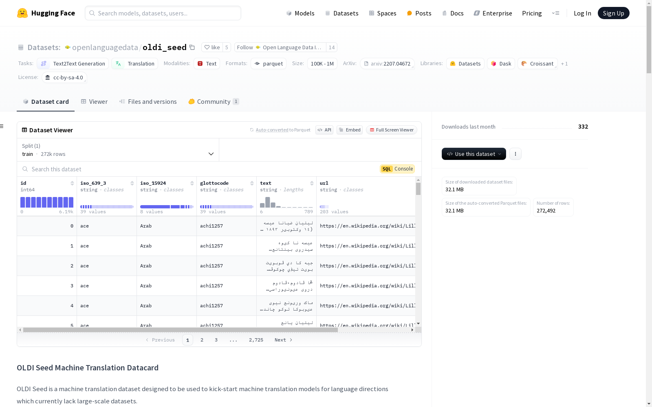Image resolution: width=652 pixels, height=407 pixels.
Task: Click the Hugging Face logo icon
Action: click(x=22, y=13)
